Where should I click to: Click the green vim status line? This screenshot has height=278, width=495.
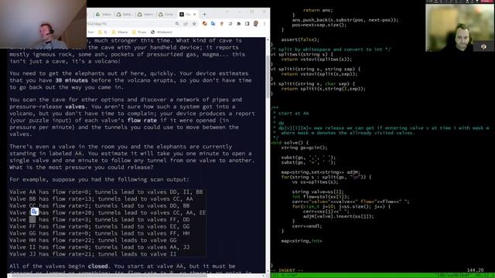pos(383,276)
